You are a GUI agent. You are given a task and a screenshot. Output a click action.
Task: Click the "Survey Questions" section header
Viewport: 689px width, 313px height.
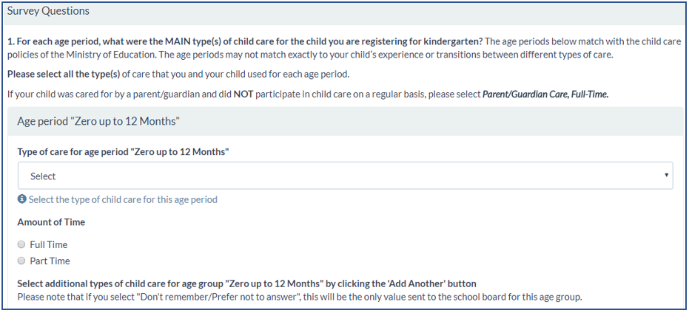[x=48, y=11]
